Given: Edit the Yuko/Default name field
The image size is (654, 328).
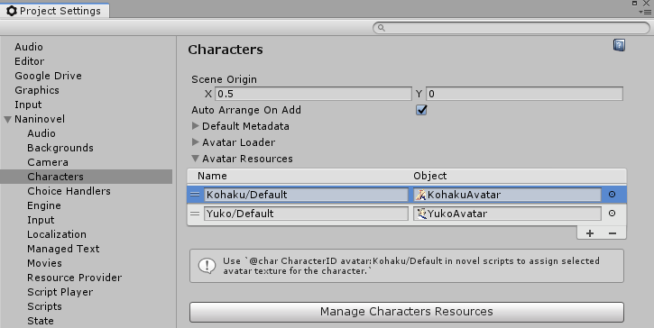Looking at the screenshot, I should [x=306, y=214].
